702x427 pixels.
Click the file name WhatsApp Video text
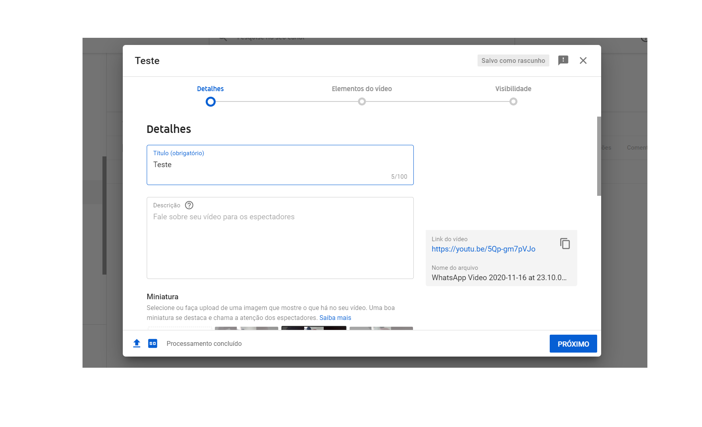click(499, 278)
